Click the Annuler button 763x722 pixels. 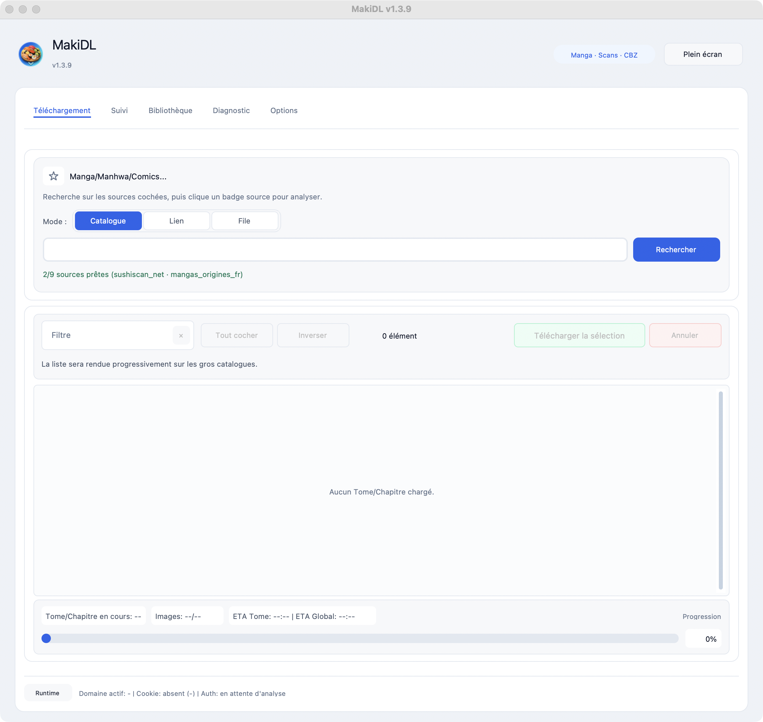[685, 335]
